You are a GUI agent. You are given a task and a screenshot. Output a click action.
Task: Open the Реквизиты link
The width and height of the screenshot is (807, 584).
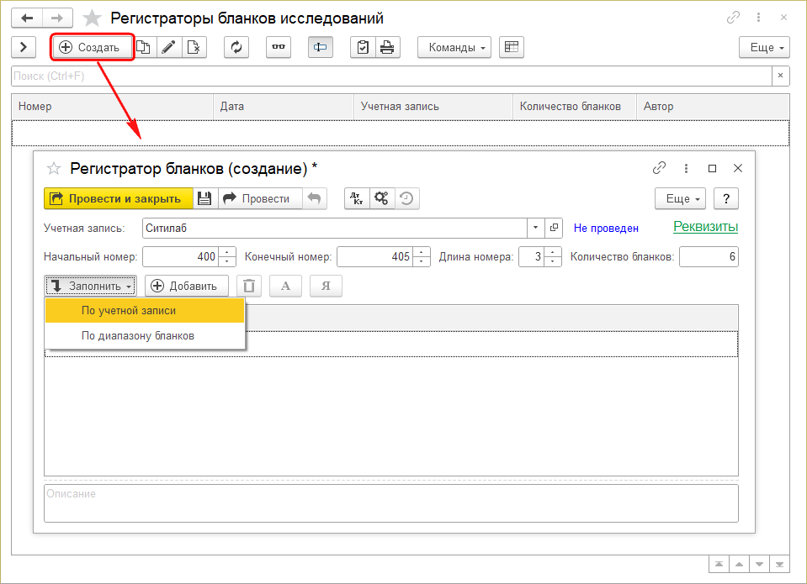[706, 227]
